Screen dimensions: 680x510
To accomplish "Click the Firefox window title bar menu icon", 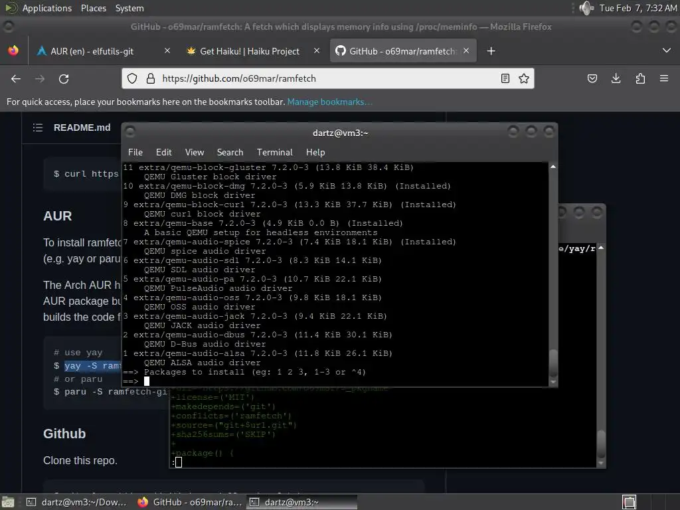I will click(x=8, y=27).
